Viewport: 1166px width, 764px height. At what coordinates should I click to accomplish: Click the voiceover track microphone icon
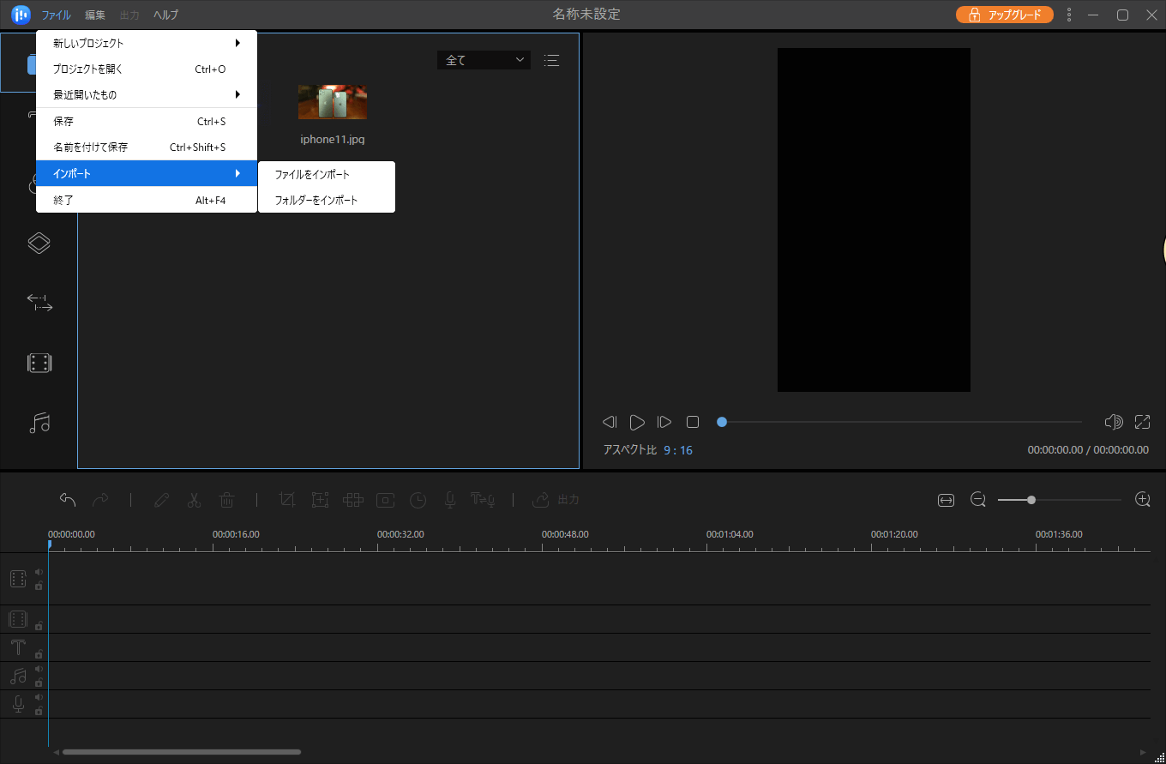click(18, 704)
